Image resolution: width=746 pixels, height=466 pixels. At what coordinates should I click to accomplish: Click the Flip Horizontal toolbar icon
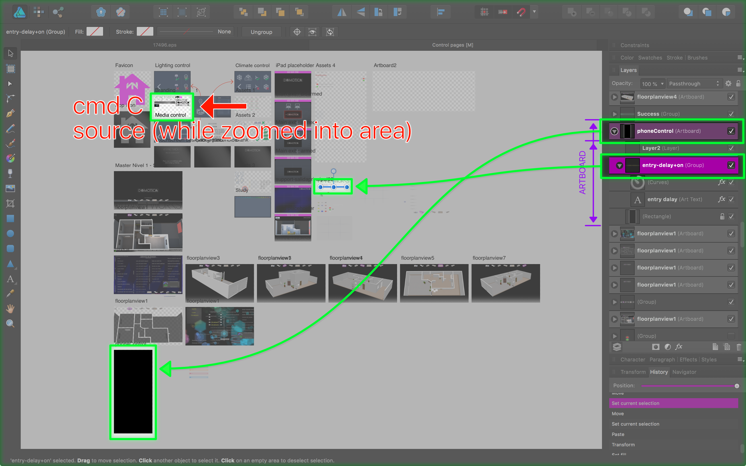(342, 12)
